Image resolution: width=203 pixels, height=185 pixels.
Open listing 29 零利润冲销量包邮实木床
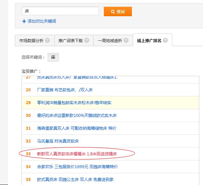(x=74, y=102)
